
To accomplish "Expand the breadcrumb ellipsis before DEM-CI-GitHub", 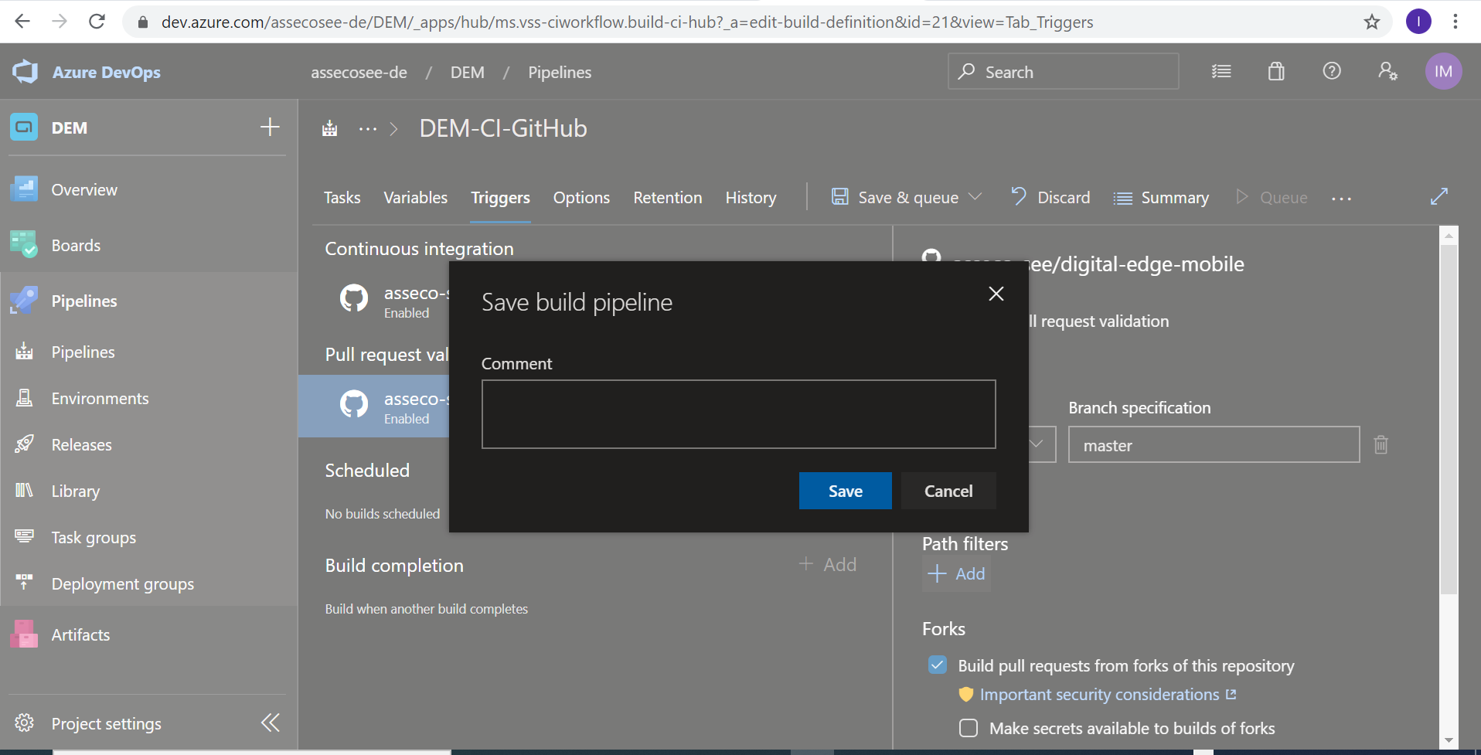I will (368, 129).
